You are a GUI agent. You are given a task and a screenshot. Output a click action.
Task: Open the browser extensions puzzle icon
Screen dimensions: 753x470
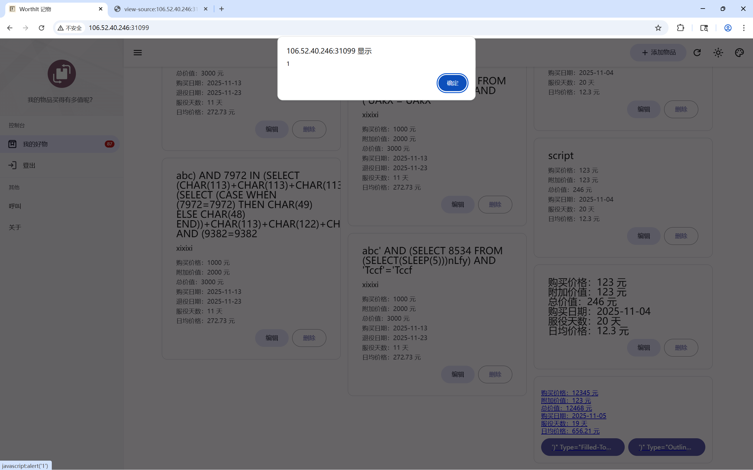pos(681,28)
